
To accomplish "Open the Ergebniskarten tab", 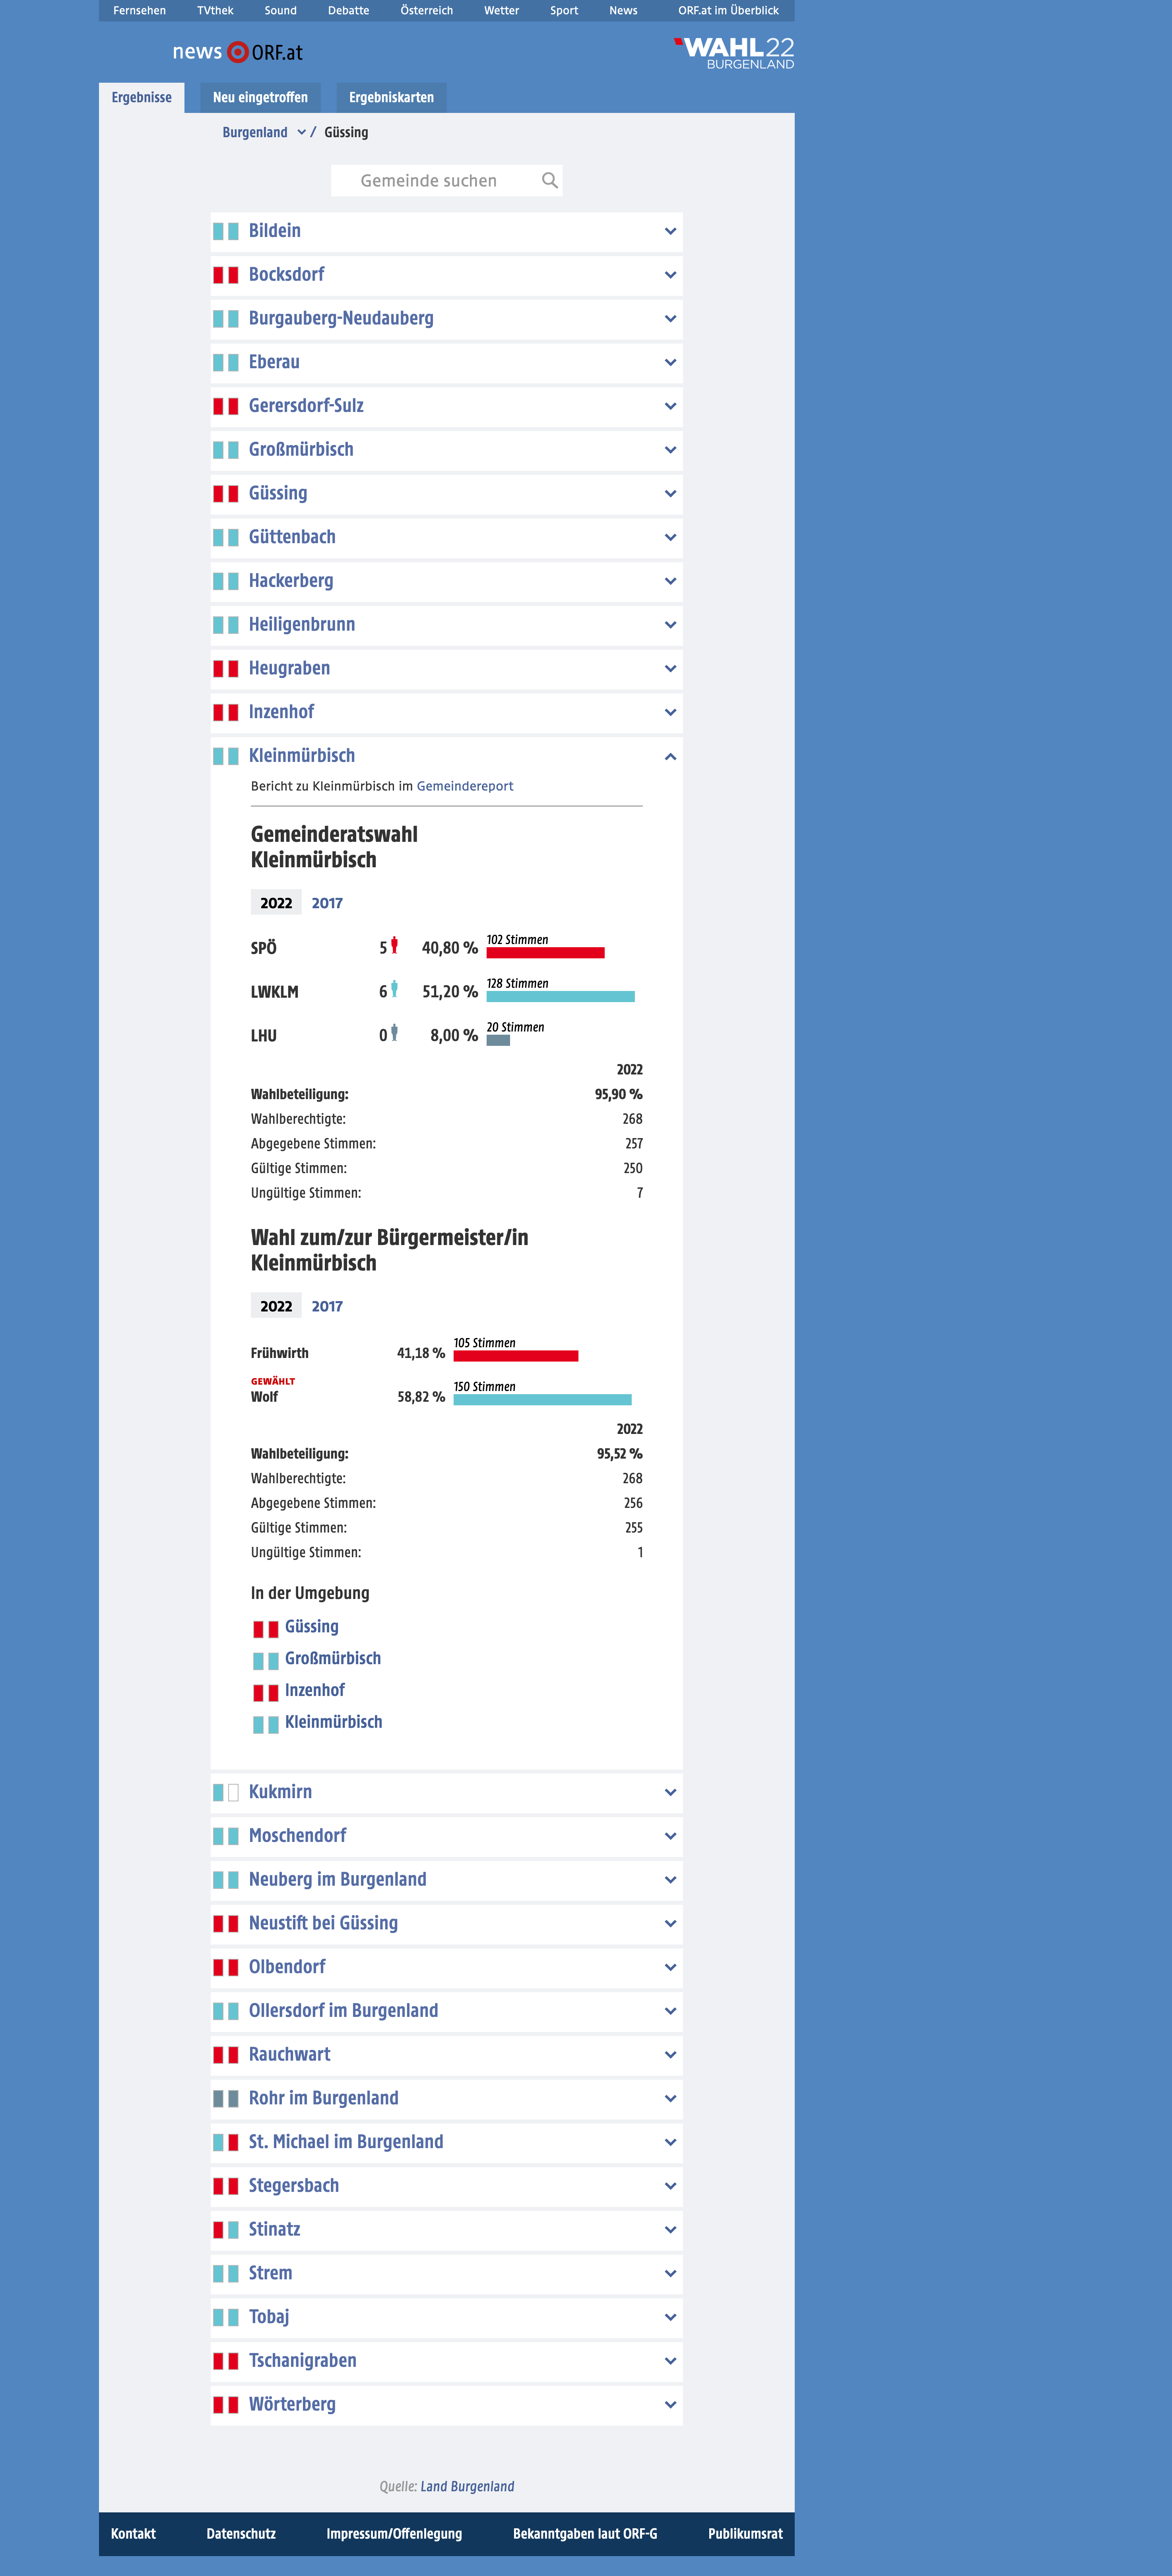I will [x=391, y=97].
